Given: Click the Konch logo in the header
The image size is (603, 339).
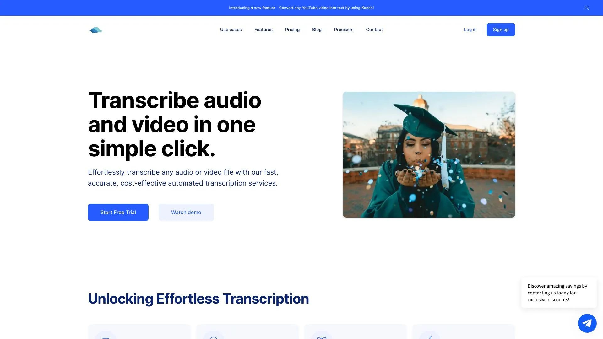Looking at the screenshot, I should 96,30.
